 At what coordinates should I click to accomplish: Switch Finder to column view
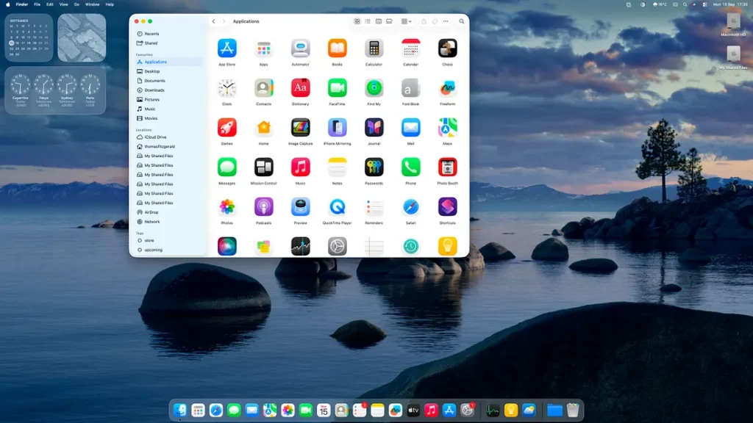379,21
